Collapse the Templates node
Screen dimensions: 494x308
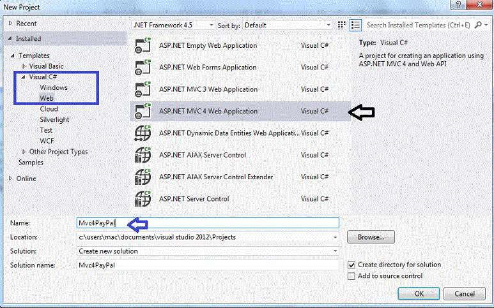(13, 55)
